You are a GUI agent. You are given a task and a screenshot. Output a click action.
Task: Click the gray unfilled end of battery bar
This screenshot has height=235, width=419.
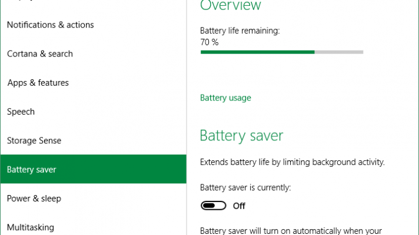tap(339, 52)
